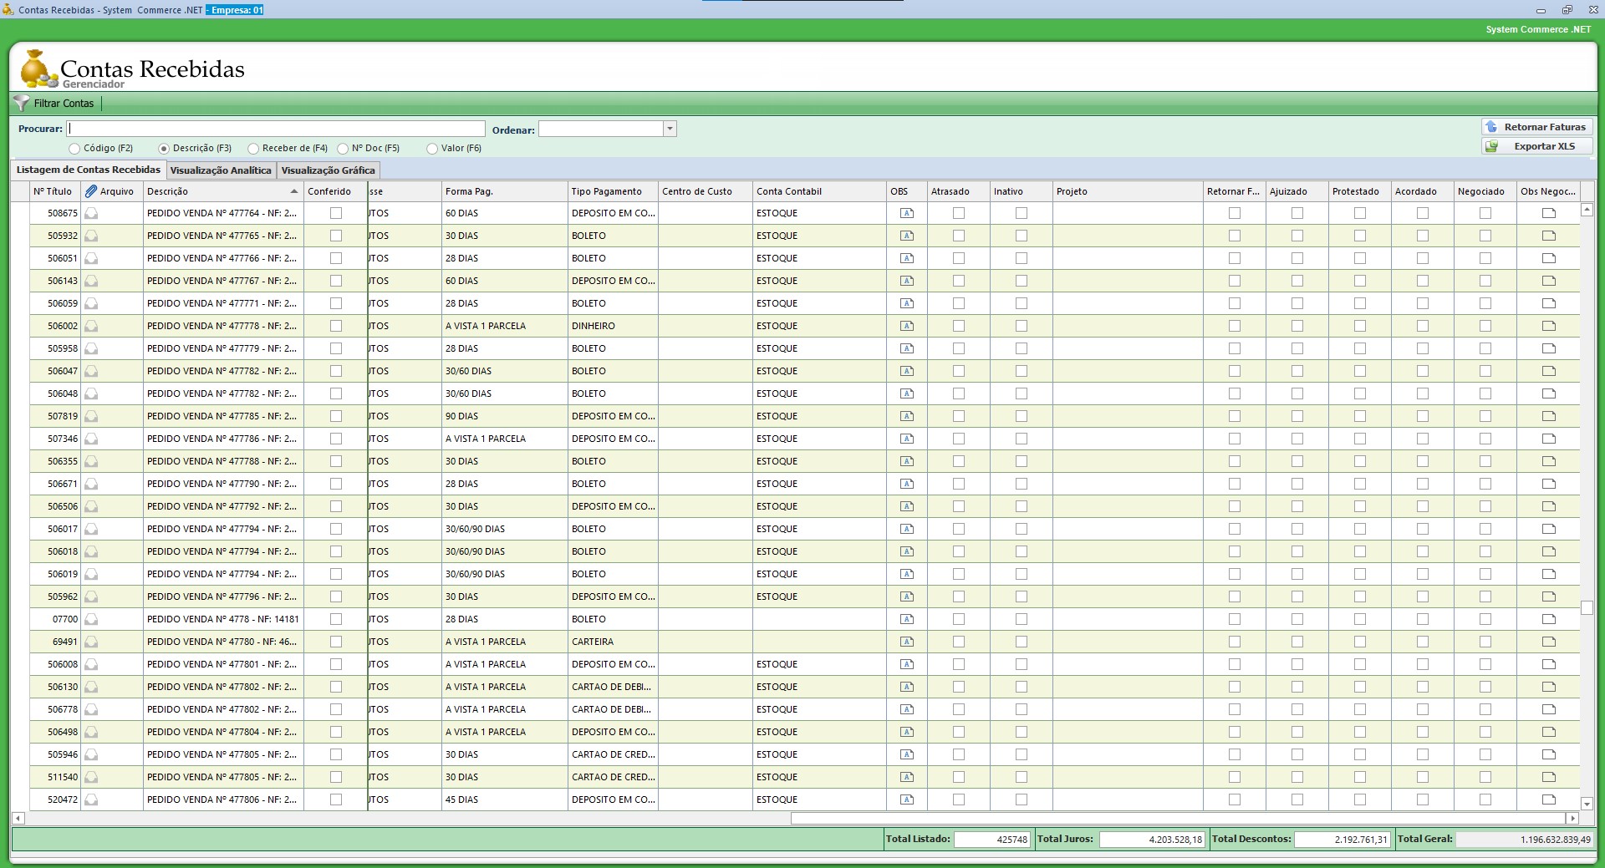
Task: Click the paperclip icon in Arquivo header
Action: (91, 191)
